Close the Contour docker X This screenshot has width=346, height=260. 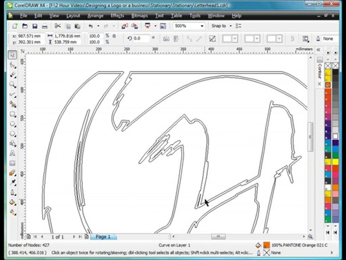pyautogui.click(x=319, y=84)
